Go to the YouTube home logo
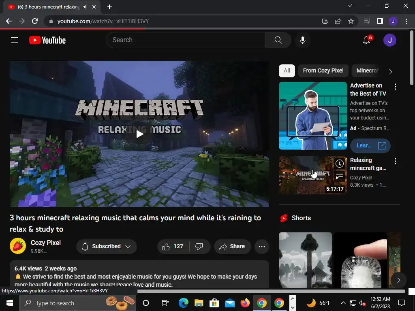Viewport: 415px width, 311px height. click(x=47, y=40)
